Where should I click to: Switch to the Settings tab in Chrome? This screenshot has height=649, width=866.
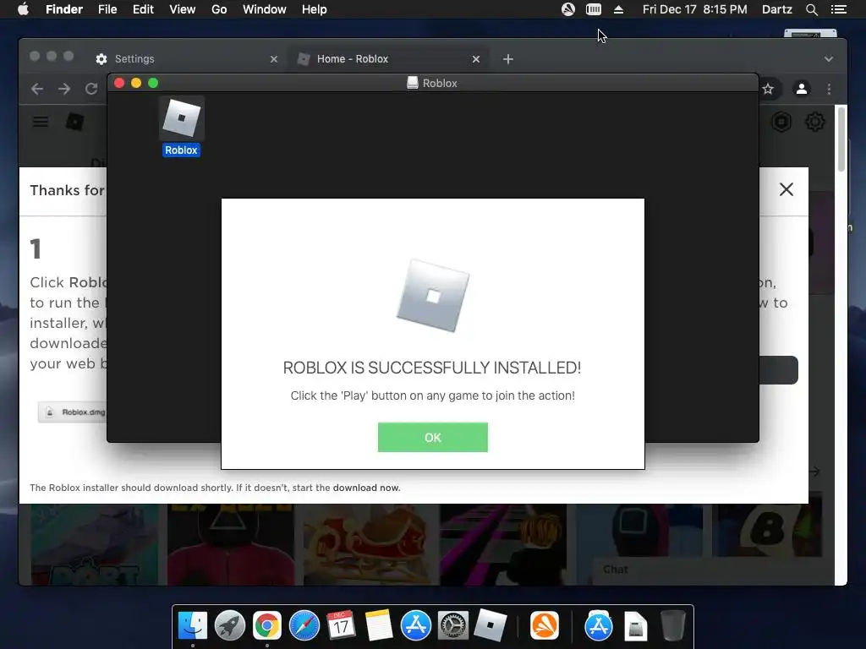183,58
